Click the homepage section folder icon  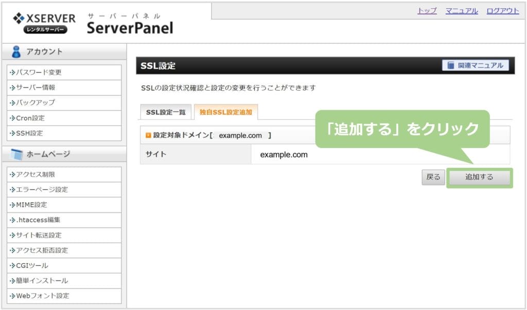16,154
